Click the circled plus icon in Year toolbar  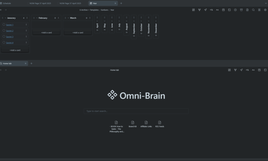(x=235, y=10)
